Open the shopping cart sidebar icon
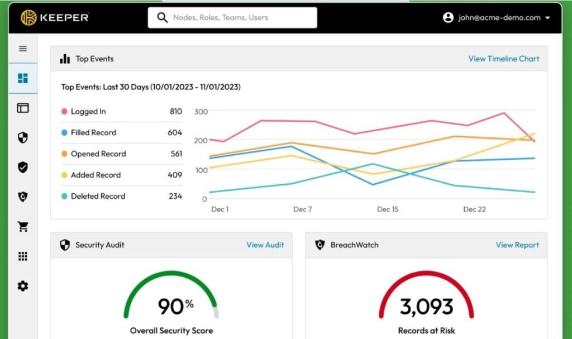The height and width of the screenshot is (339, 572). click(x=22, y=227)
